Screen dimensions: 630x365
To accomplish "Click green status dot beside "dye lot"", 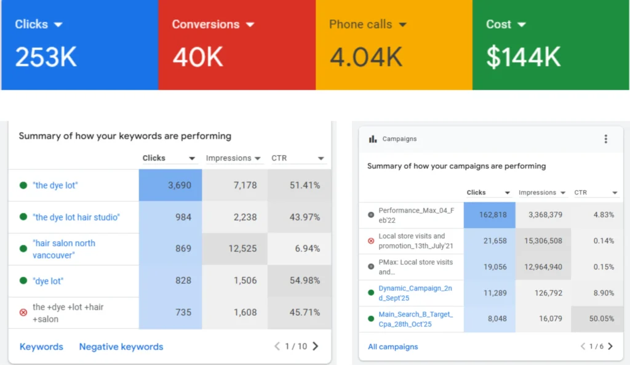I will pos(23,281).
